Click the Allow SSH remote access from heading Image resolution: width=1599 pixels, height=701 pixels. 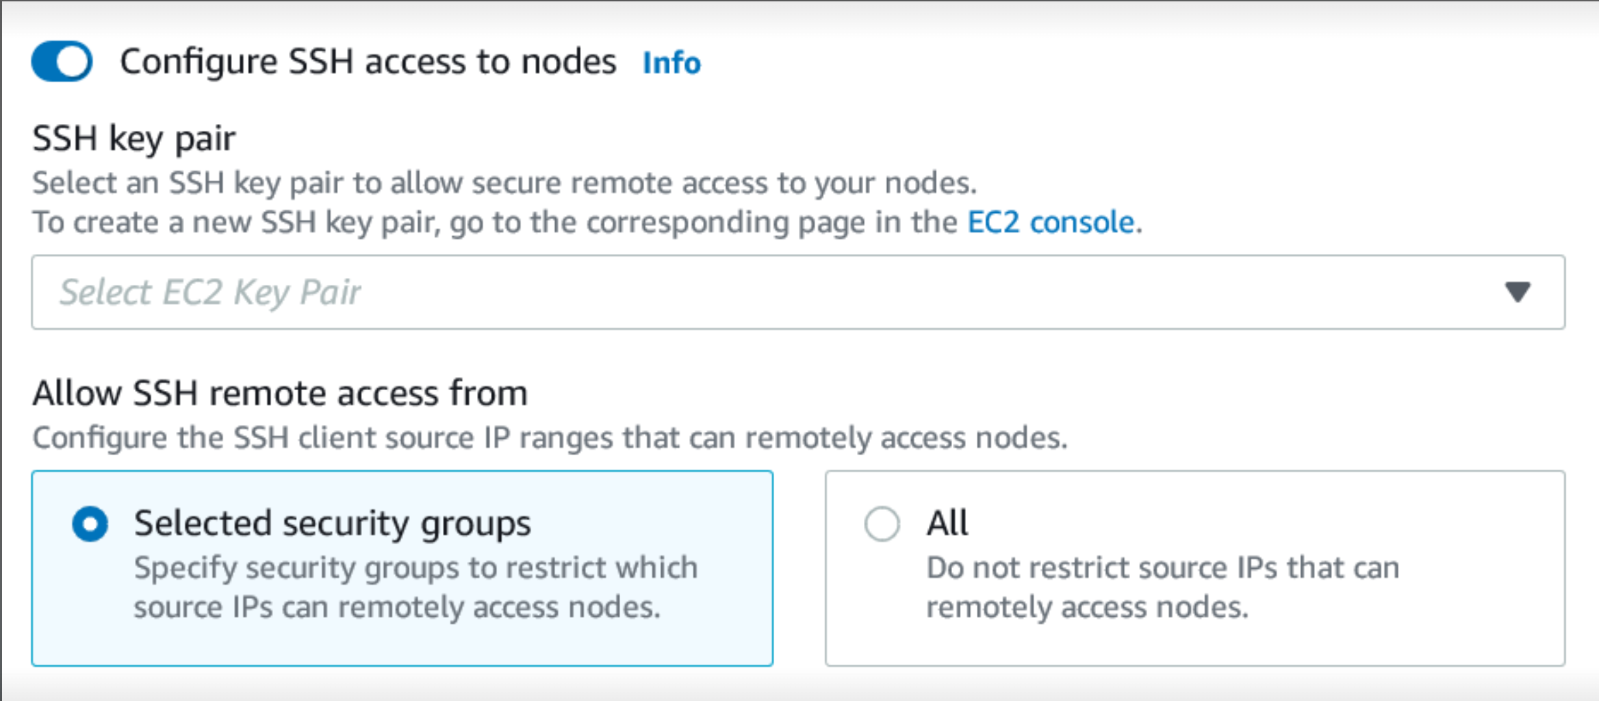pyautogui.click(x=281, y=392)
